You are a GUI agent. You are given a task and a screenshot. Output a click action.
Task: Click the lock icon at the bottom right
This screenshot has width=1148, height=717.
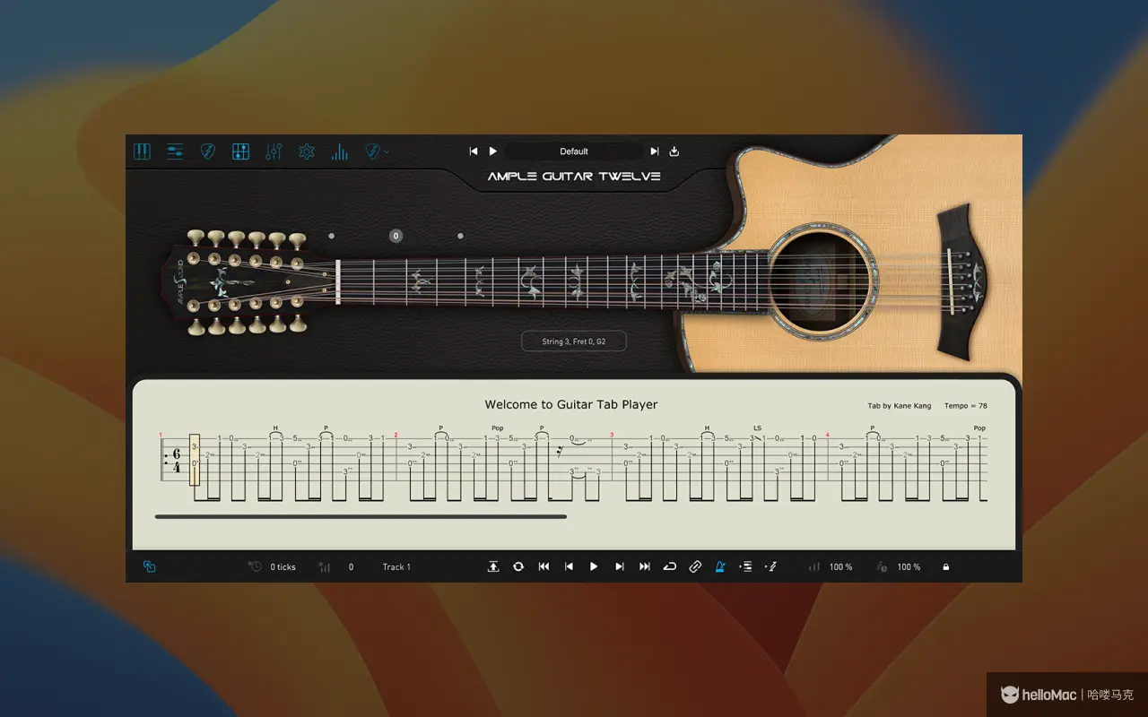(x=946, y=566)
